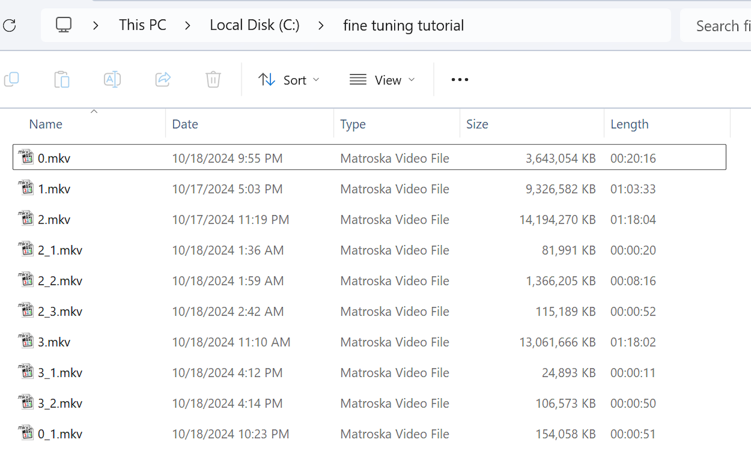The height and width of the screenshot is (472, 751).
Task: Select the 2_2.mkv file
Action: tap(60, 281)
